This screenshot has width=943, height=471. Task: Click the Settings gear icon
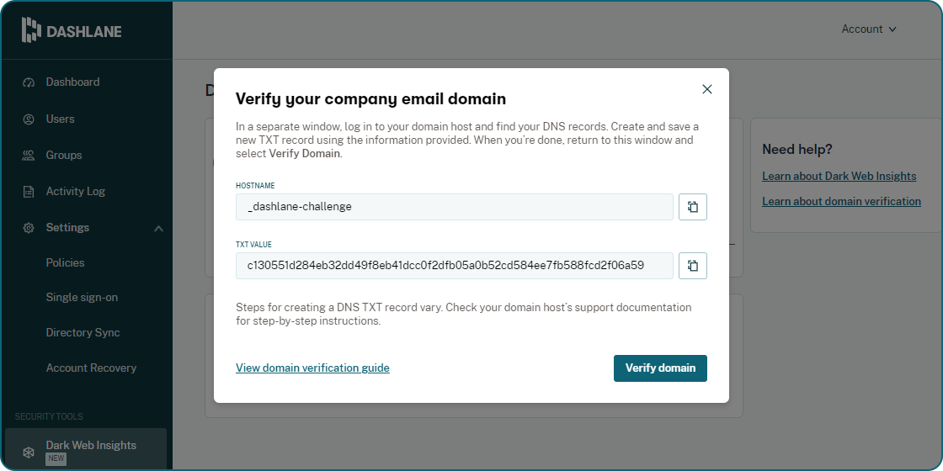(x=29, y=228)
